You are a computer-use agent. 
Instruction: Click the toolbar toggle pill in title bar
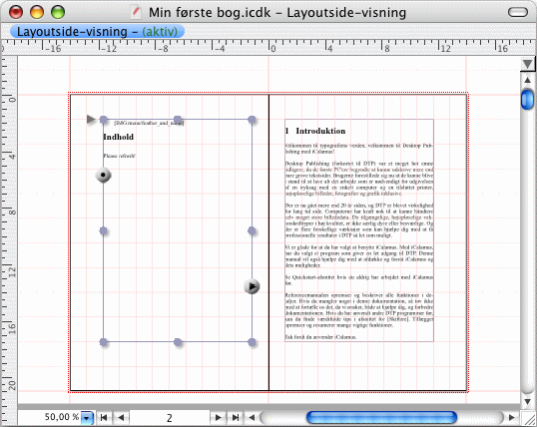518,12
